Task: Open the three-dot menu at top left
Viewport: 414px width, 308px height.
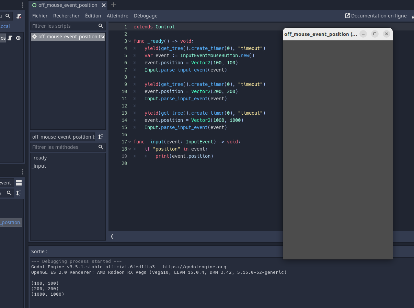Action: click(22, 5)
